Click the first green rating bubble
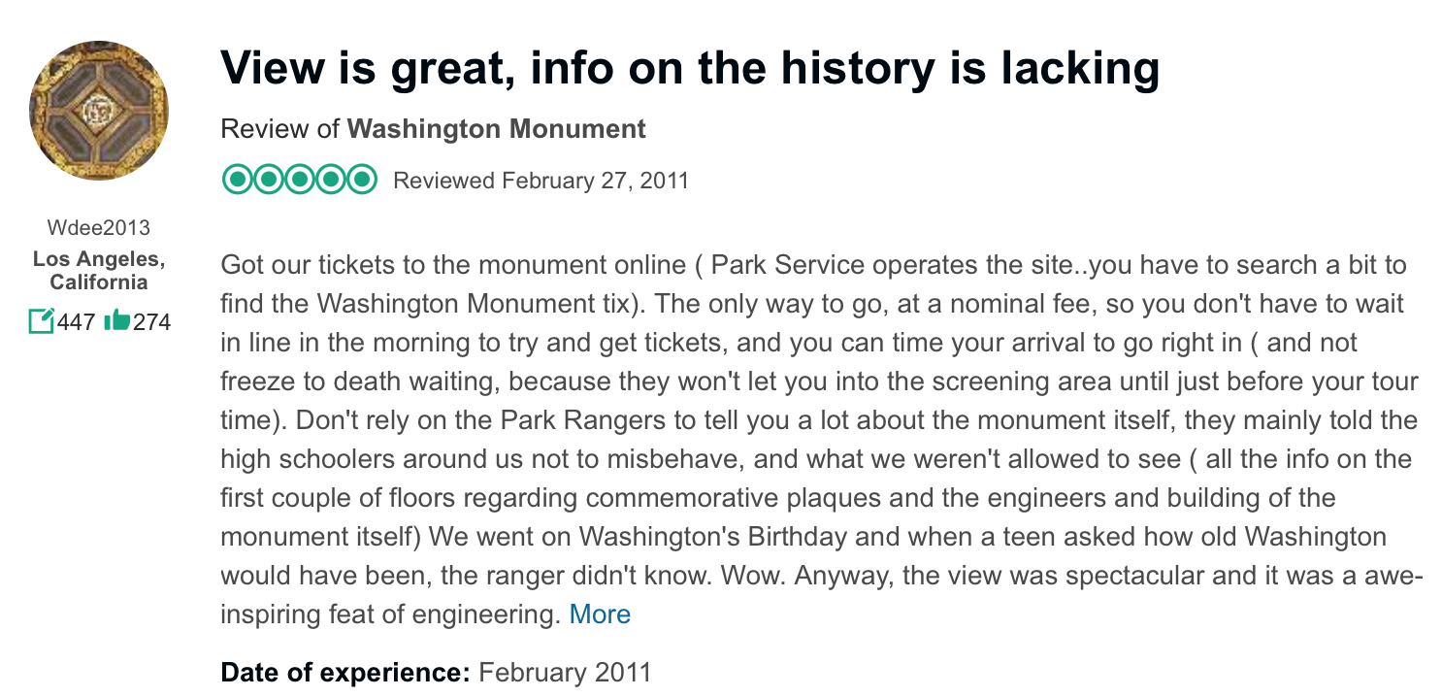Viewport: 1442px width, 697px height. click(238, 180)
